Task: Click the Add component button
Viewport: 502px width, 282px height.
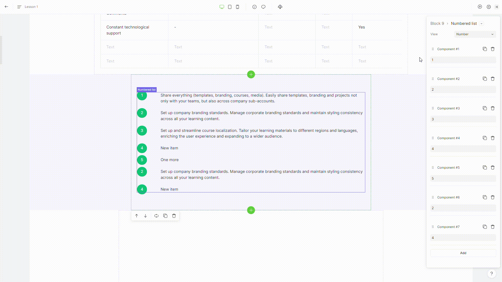Action: click(463, 253)
